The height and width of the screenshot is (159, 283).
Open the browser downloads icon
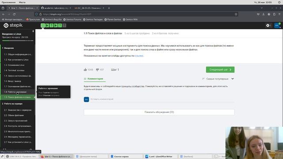pyautogui.click(x=264, y=14)
